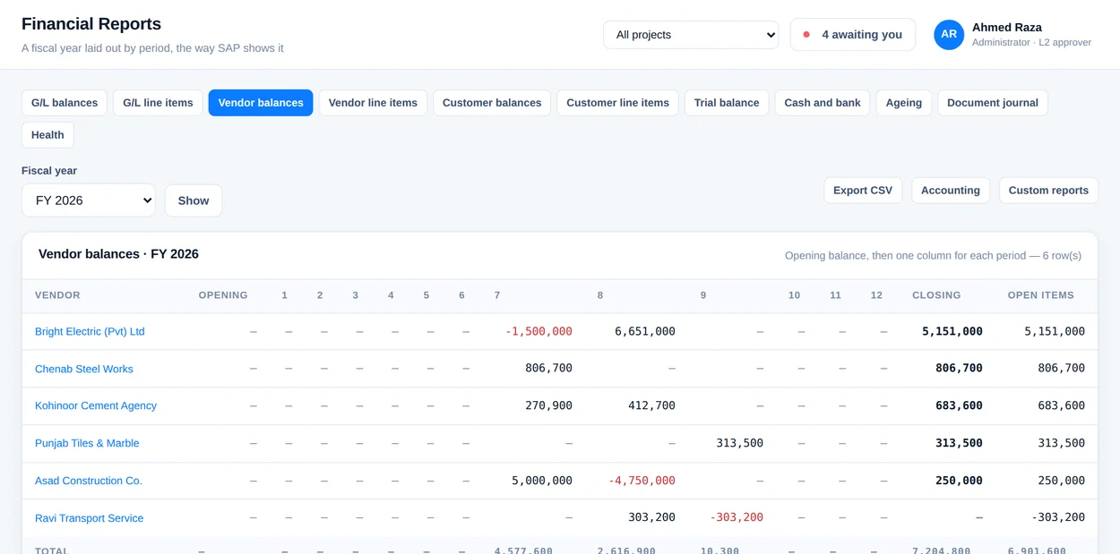This screenshot has height=554, width=1120.
Task: Select the Vendor balances tab
Action: coord(261,103)
